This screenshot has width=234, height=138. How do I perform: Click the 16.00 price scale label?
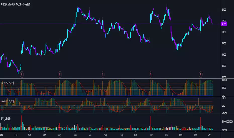(x=224, y=55)
